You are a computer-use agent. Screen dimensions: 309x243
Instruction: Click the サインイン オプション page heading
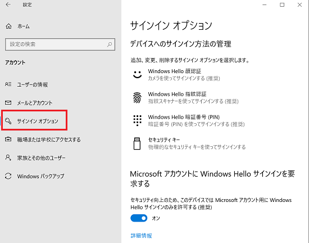click(171, 25)
